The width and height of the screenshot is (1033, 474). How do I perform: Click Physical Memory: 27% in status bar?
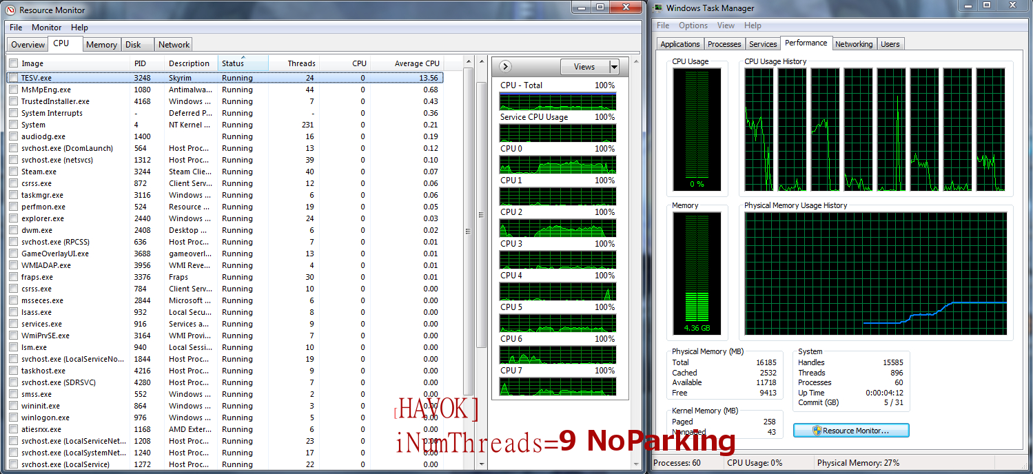858,463
